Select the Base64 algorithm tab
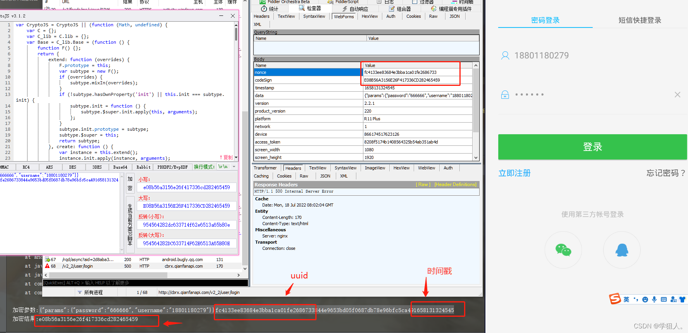The width and height of the screenshot is (688, 333). pyautogui.click(x=120, y=167)
